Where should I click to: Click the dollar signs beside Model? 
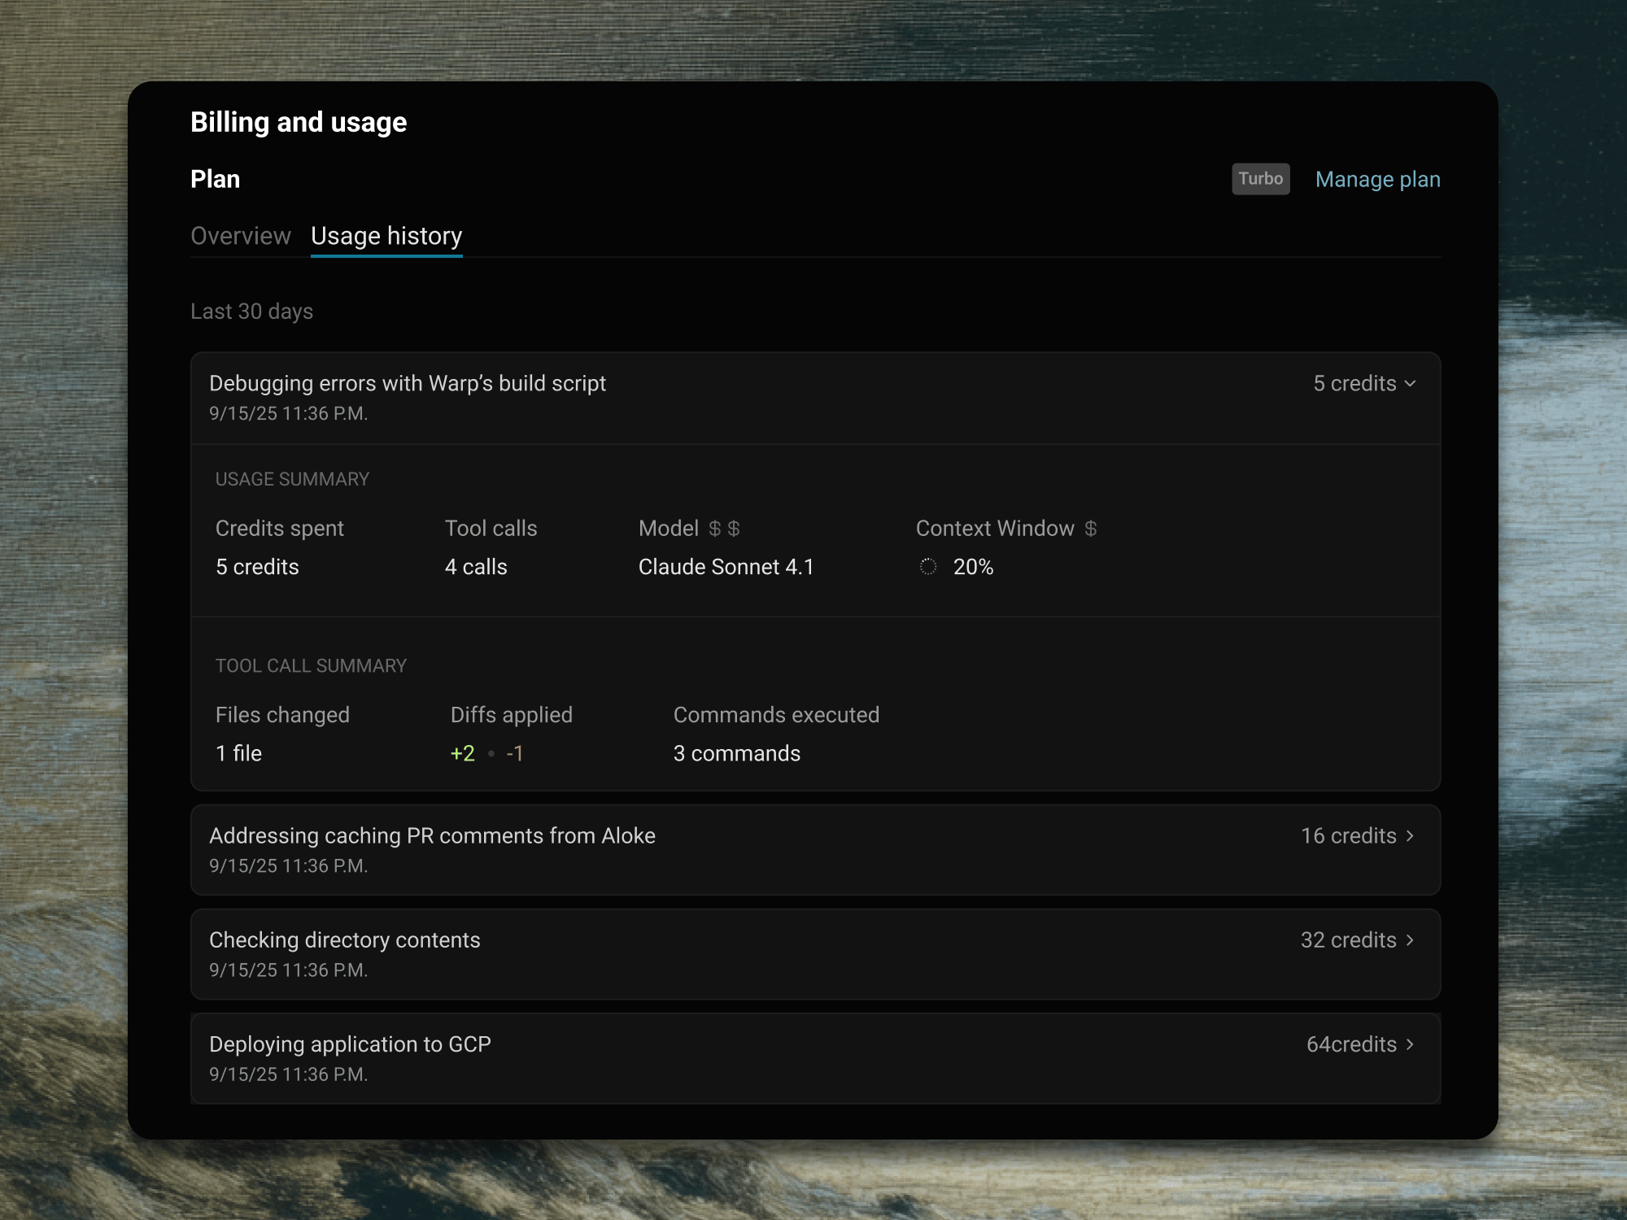click(x=724, y=529)
